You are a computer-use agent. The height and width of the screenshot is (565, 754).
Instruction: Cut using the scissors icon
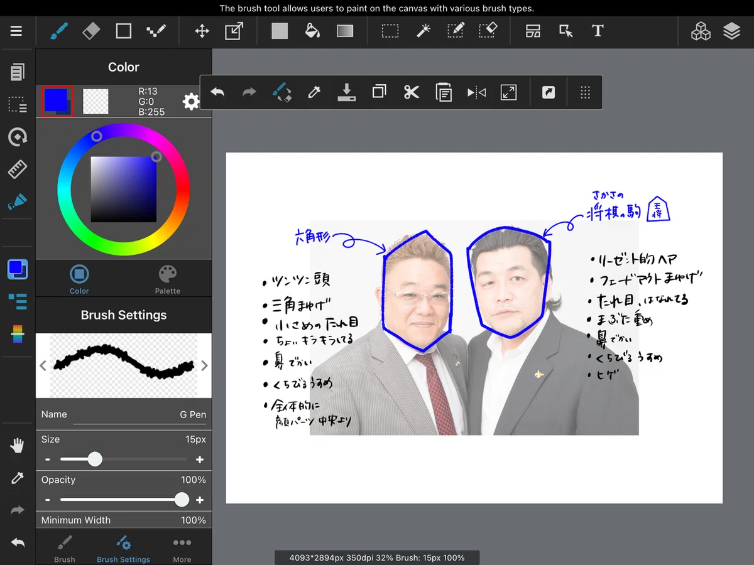(x=412, y=93)
